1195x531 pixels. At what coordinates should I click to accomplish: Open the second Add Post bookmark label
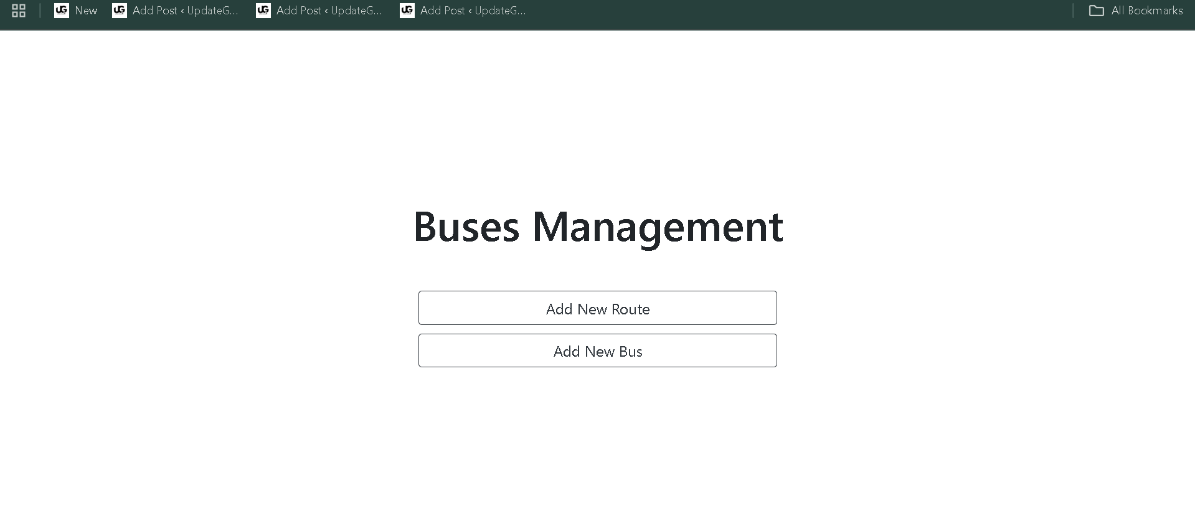click(329, 11)
